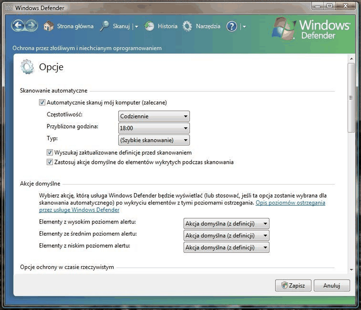Open the Częstotliwość dropdown set to Codziennie
The image size is (361, 310).
pos(154,116)
